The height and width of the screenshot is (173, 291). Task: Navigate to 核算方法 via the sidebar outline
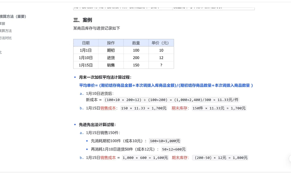point(5,31)
